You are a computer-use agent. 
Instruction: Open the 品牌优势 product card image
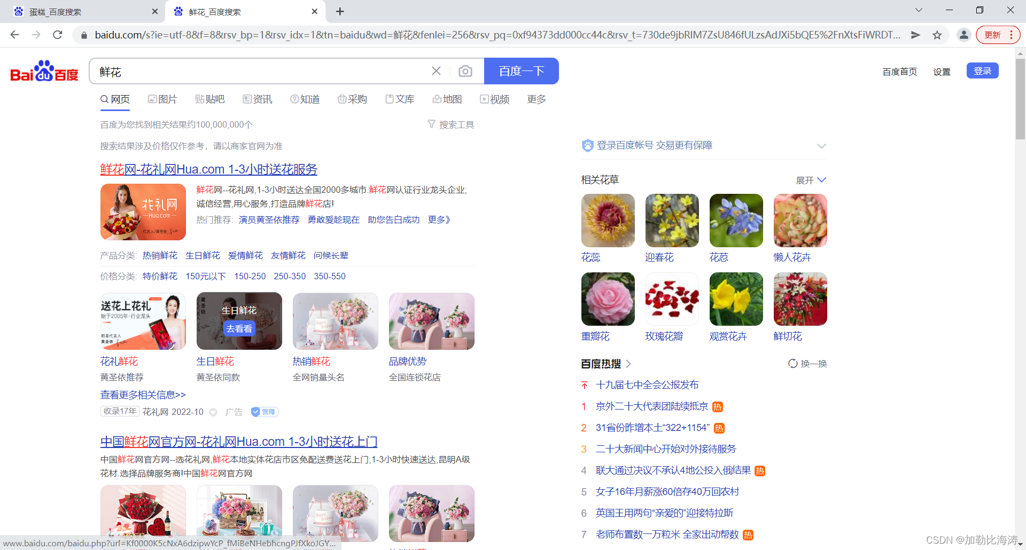click(x=432, y=321)
